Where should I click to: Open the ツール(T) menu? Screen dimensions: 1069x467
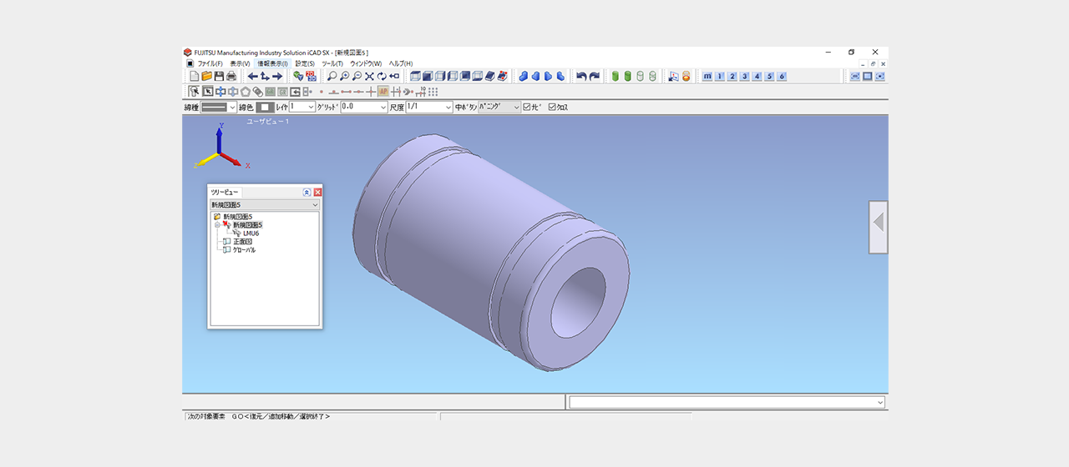click(x=332, y=63)
